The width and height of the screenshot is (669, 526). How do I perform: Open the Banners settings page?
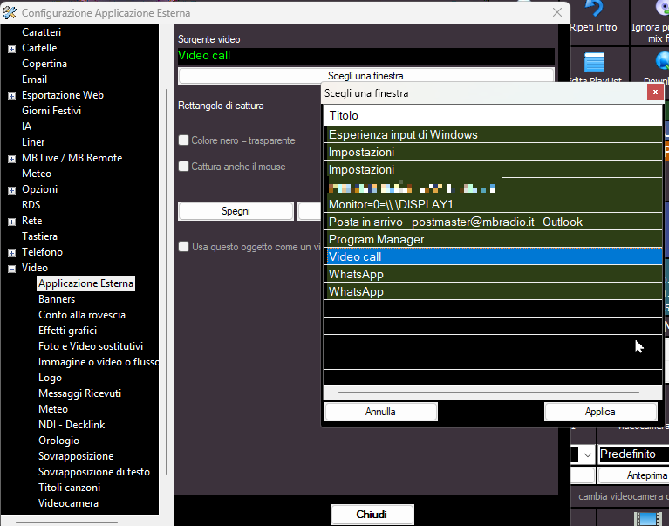pyautogui.click(x=57, y=299)
